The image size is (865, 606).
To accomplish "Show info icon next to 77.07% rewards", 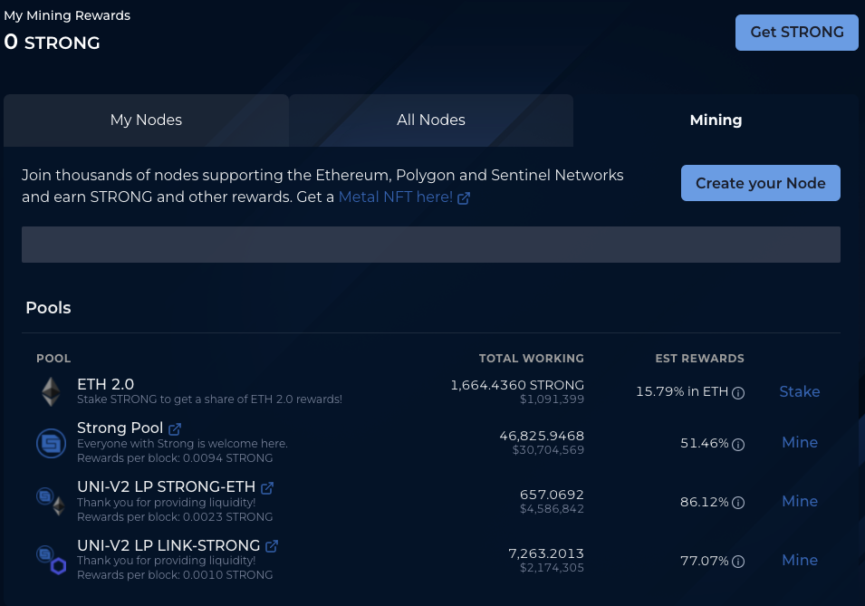I will pyautogui.click(x=738, y=562).
